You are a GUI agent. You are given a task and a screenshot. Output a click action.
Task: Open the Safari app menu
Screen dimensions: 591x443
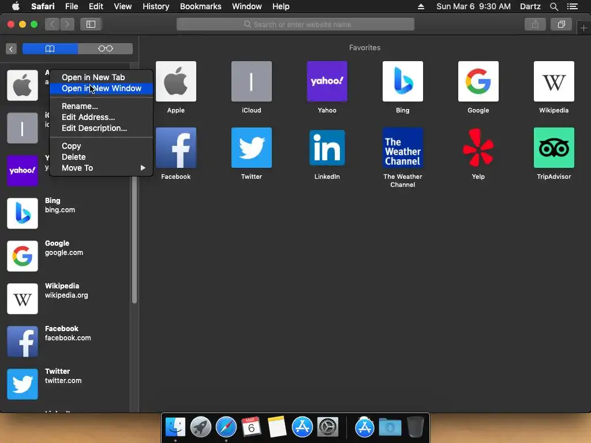click(43, 6)
